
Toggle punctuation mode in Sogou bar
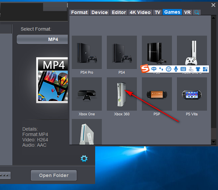(161, 69)
